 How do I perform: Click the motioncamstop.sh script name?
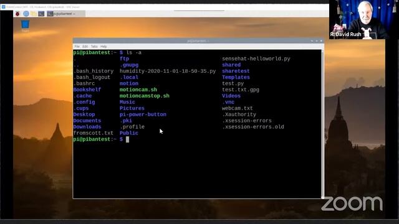click(145, 96)
